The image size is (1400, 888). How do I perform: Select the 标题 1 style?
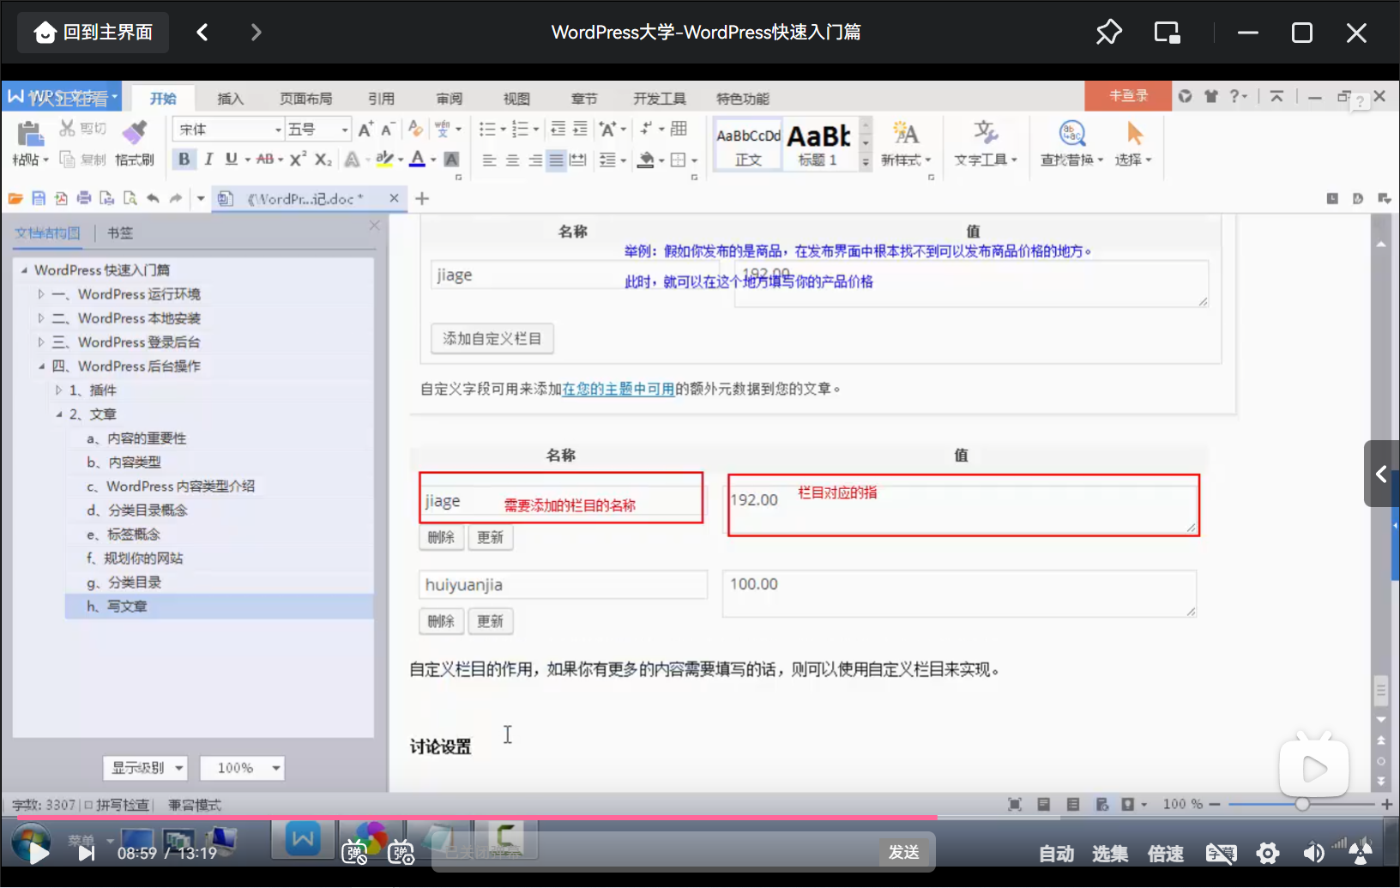pyautogui.click(x=819, y=145)
